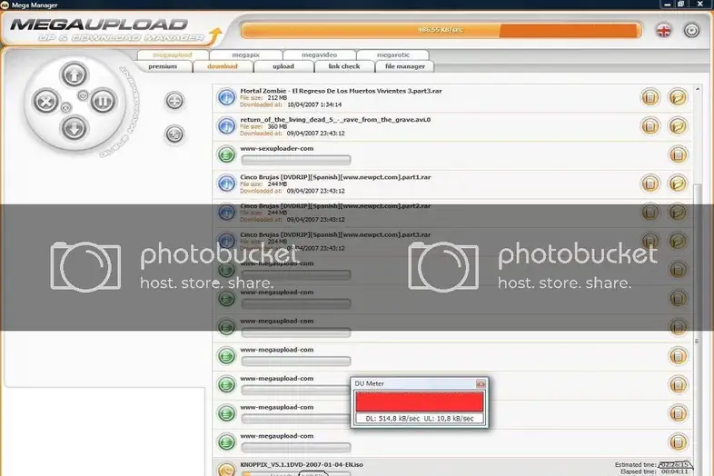The width and height of the screenshot is (714, 476).
Task: Click the 'Mega Manager' window title text
Action: (x=35, y=5)
